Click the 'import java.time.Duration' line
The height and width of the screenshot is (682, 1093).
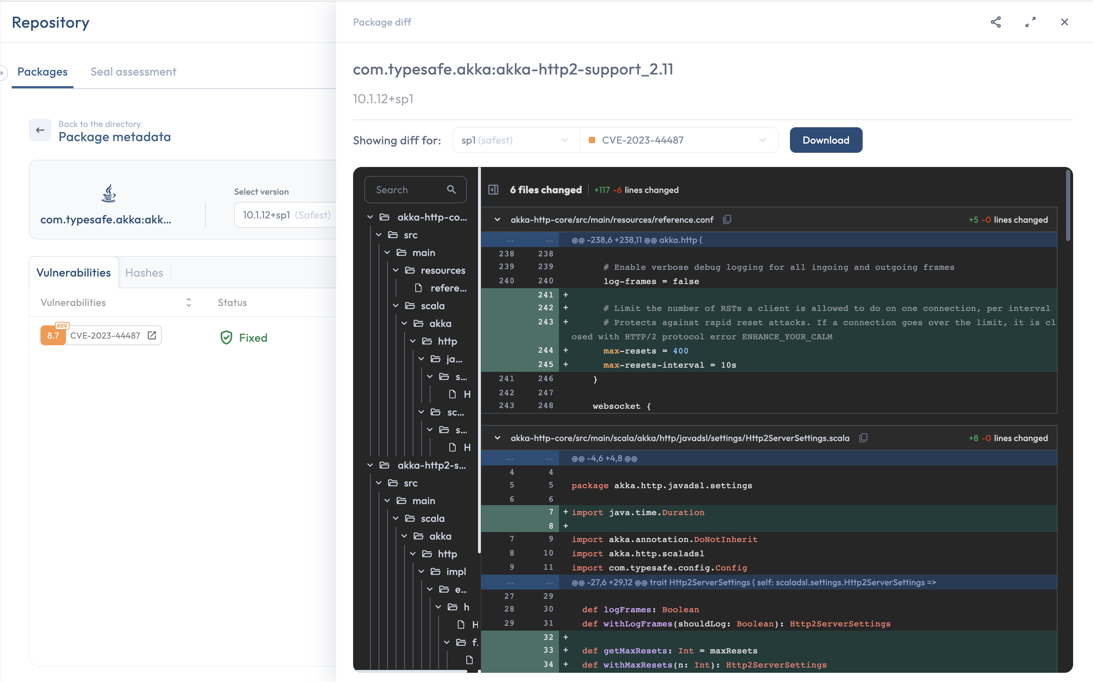click(x=638, y=513)
